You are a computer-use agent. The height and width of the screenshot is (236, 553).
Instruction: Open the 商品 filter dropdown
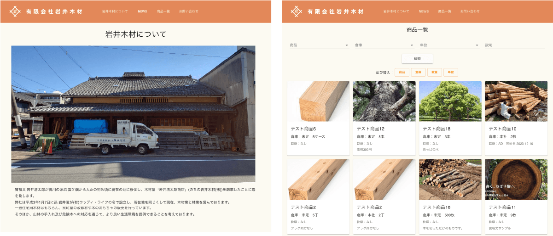(x=319, y=45)
